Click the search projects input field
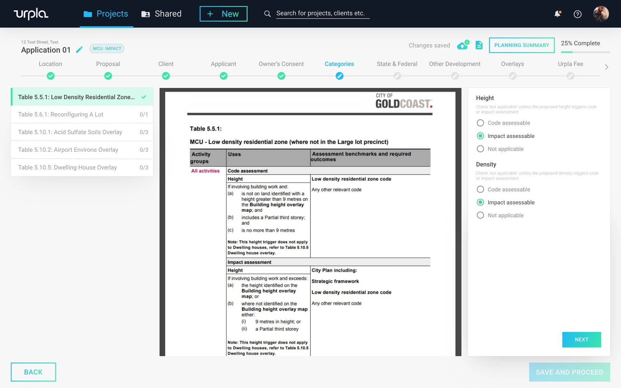This screenshot has width=621, height=388. 322,13
